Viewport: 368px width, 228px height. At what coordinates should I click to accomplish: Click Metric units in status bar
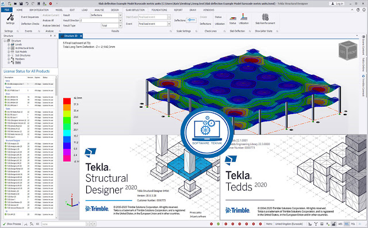269,224
